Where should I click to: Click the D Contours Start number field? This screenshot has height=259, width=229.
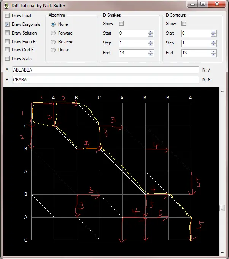[x=196, y=33]
